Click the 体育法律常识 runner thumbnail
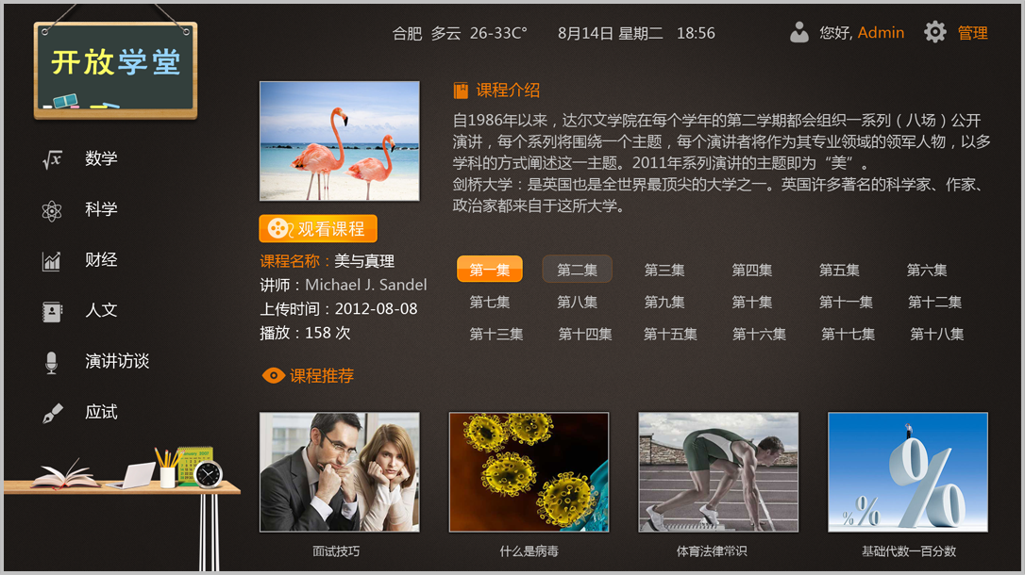The image size is (1025, 575). point(718,472)
